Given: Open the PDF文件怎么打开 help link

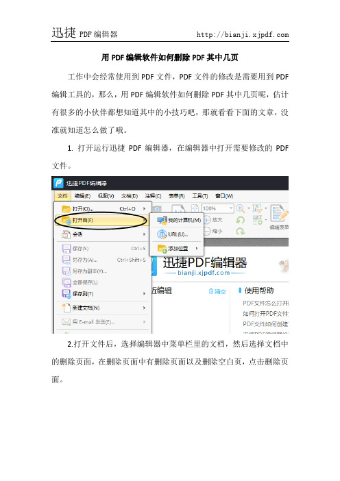Looking at the screenshot, I should tap(266, 303).
